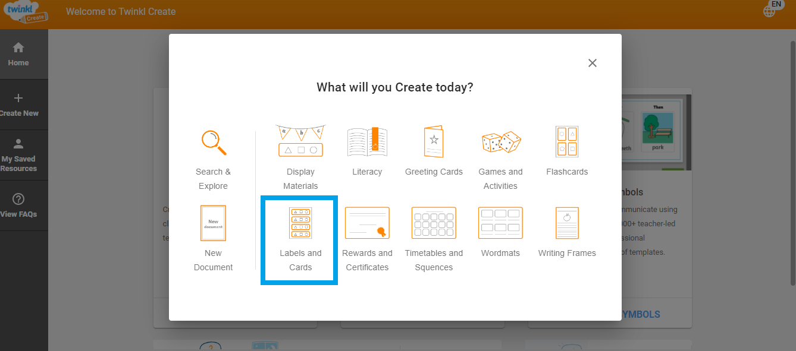Viewport: 796px width, 351px height.
Task: Click Create New in the sidebar
Action: tap(18, 105)
